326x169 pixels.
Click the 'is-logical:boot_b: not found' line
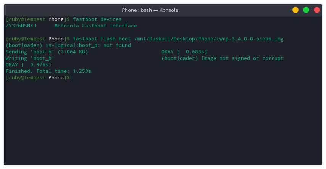click(68, 45)
